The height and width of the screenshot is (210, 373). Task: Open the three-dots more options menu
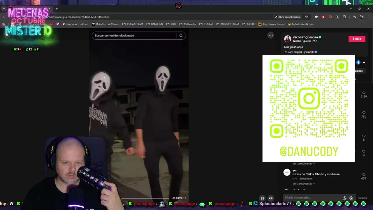271,35
